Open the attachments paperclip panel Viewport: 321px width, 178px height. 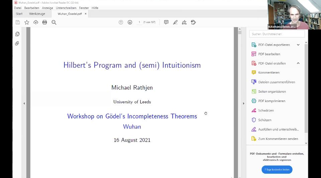pos(17,43)
